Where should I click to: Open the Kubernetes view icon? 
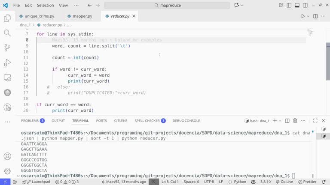[x=7, y=92]
